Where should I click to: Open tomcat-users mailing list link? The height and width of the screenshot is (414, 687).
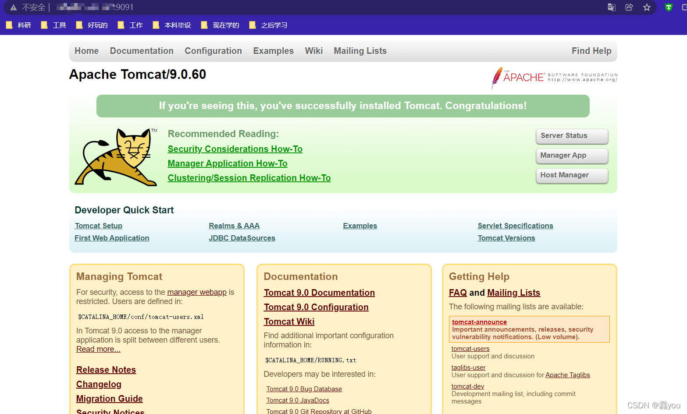click(470, 349)
